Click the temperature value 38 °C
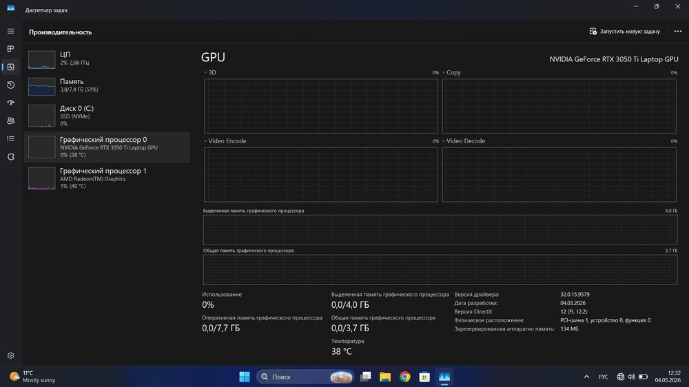Screen dimensions: 689x387 pos(342,351)
